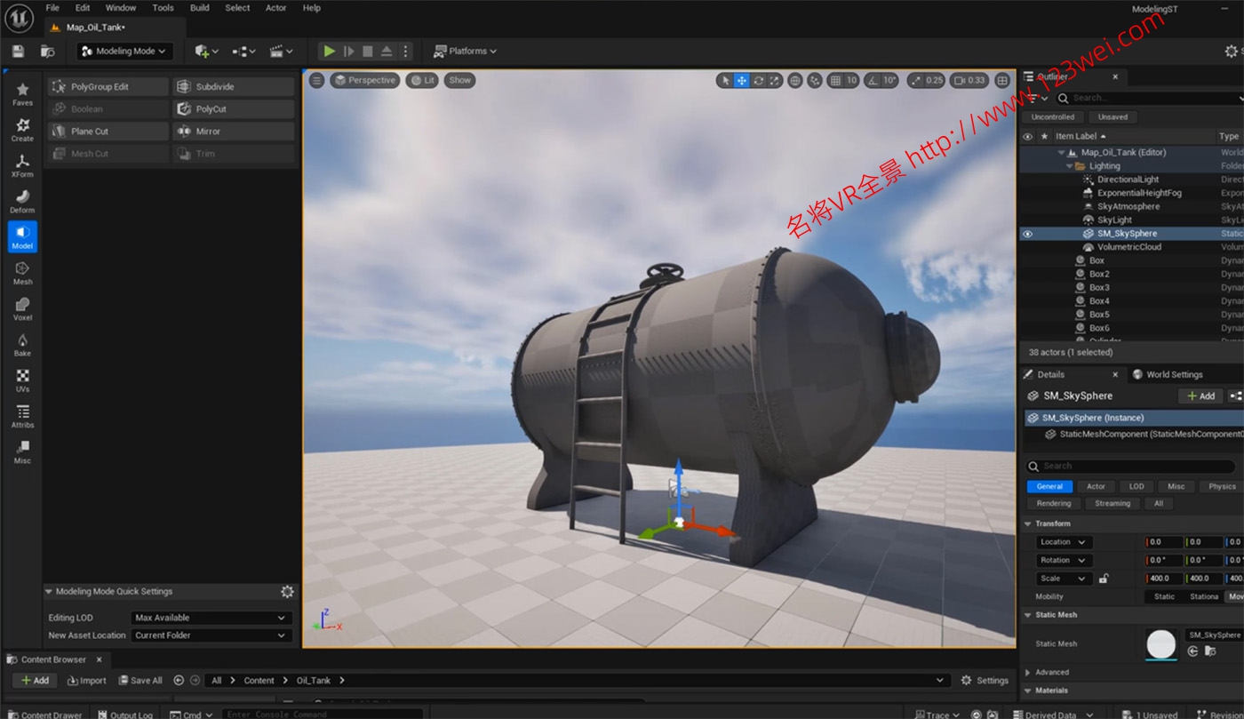Switch to World Settings tab
1244x719 pixels.
[x=1173, y=374]
